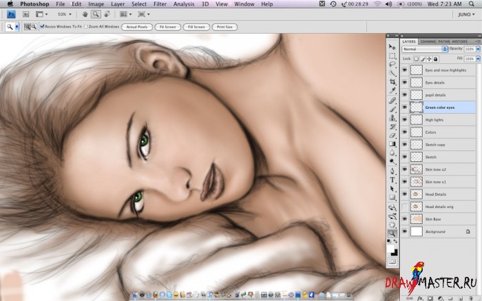Show the Head details orig layer

(x=405, y=207)
